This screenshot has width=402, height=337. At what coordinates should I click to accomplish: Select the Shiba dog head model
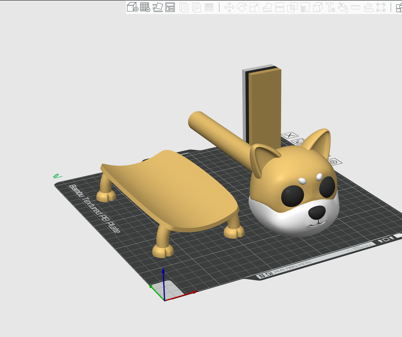tap(294, 193)
